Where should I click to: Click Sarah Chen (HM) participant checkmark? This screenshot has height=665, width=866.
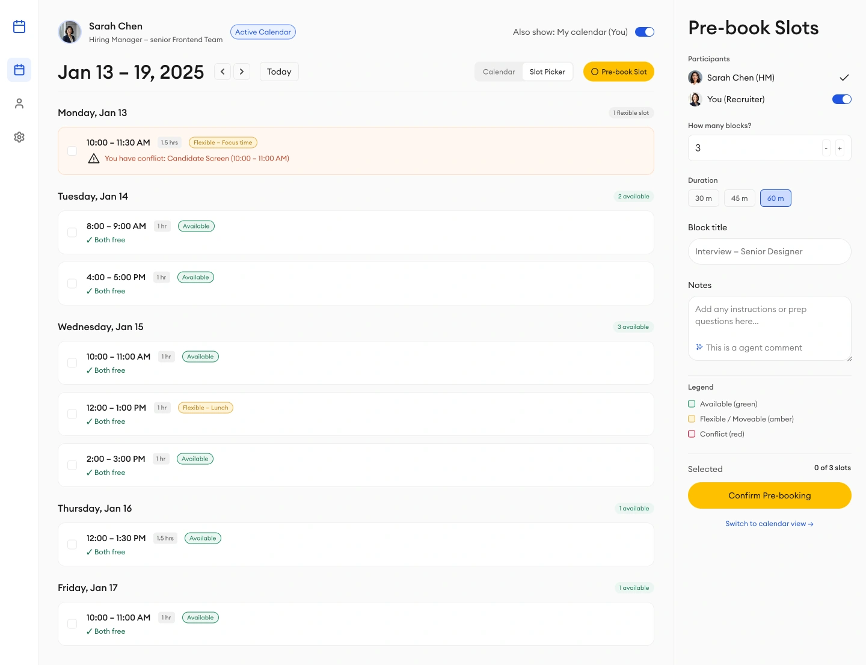(844, 78)
